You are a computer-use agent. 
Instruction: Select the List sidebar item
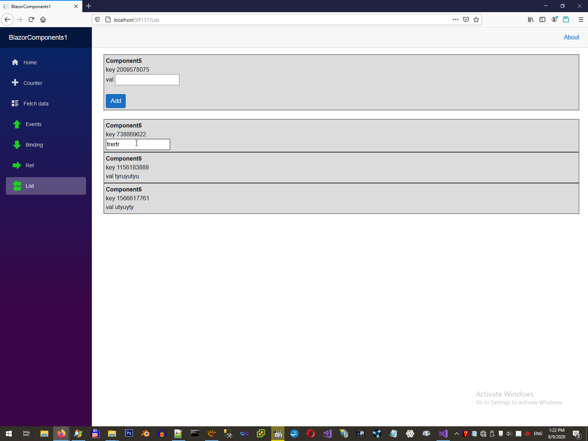point(46,186)
